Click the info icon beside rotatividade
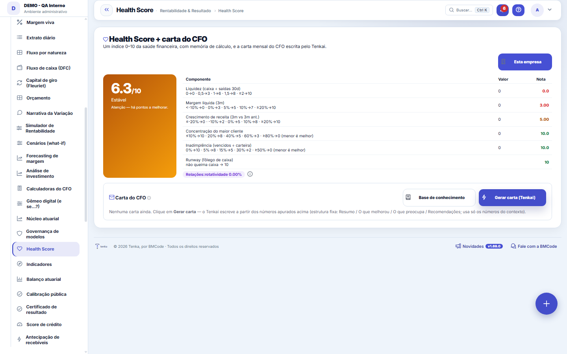Screen dimensions: 567x354 pos(250,174)
